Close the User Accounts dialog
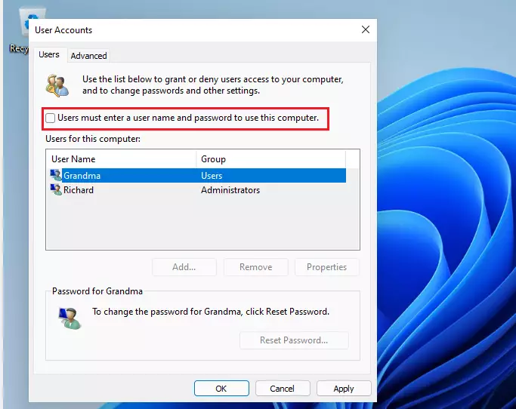516x409 pixels. click(x=366, y=29)
